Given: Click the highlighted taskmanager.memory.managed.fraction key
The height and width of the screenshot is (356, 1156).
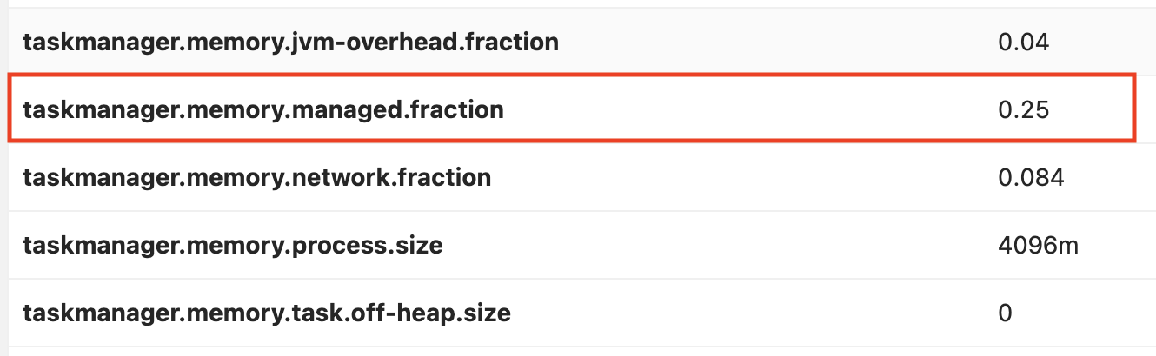Looking at the screenshot, I should tap(263, 109).
